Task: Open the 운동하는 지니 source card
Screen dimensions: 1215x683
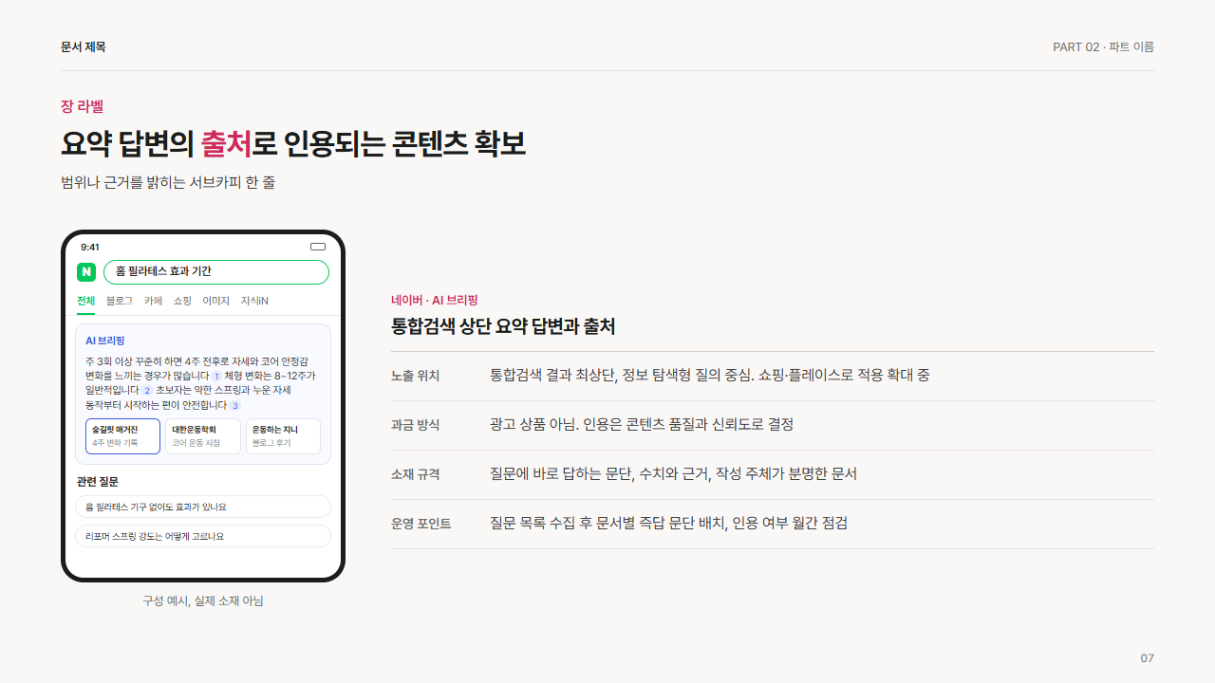Action: point(283,436)
